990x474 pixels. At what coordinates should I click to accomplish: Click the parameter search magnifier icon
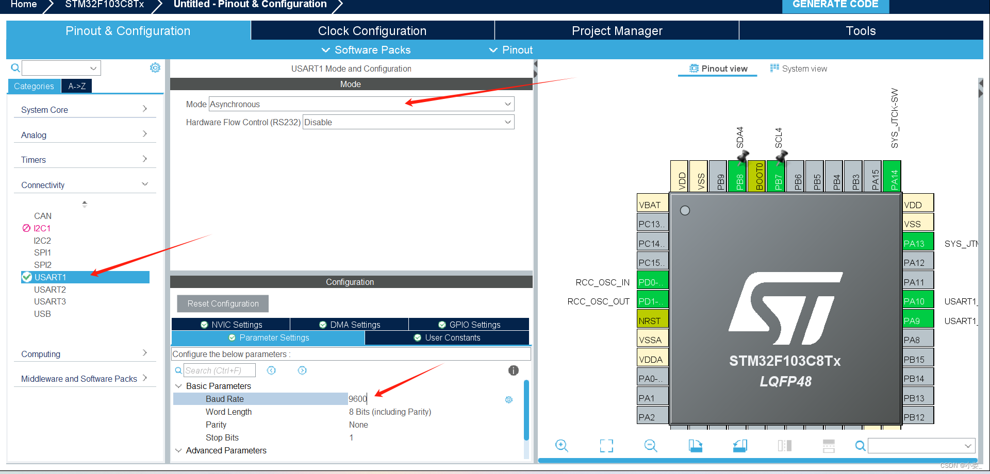pyautogui.click(x=178, y=370)
